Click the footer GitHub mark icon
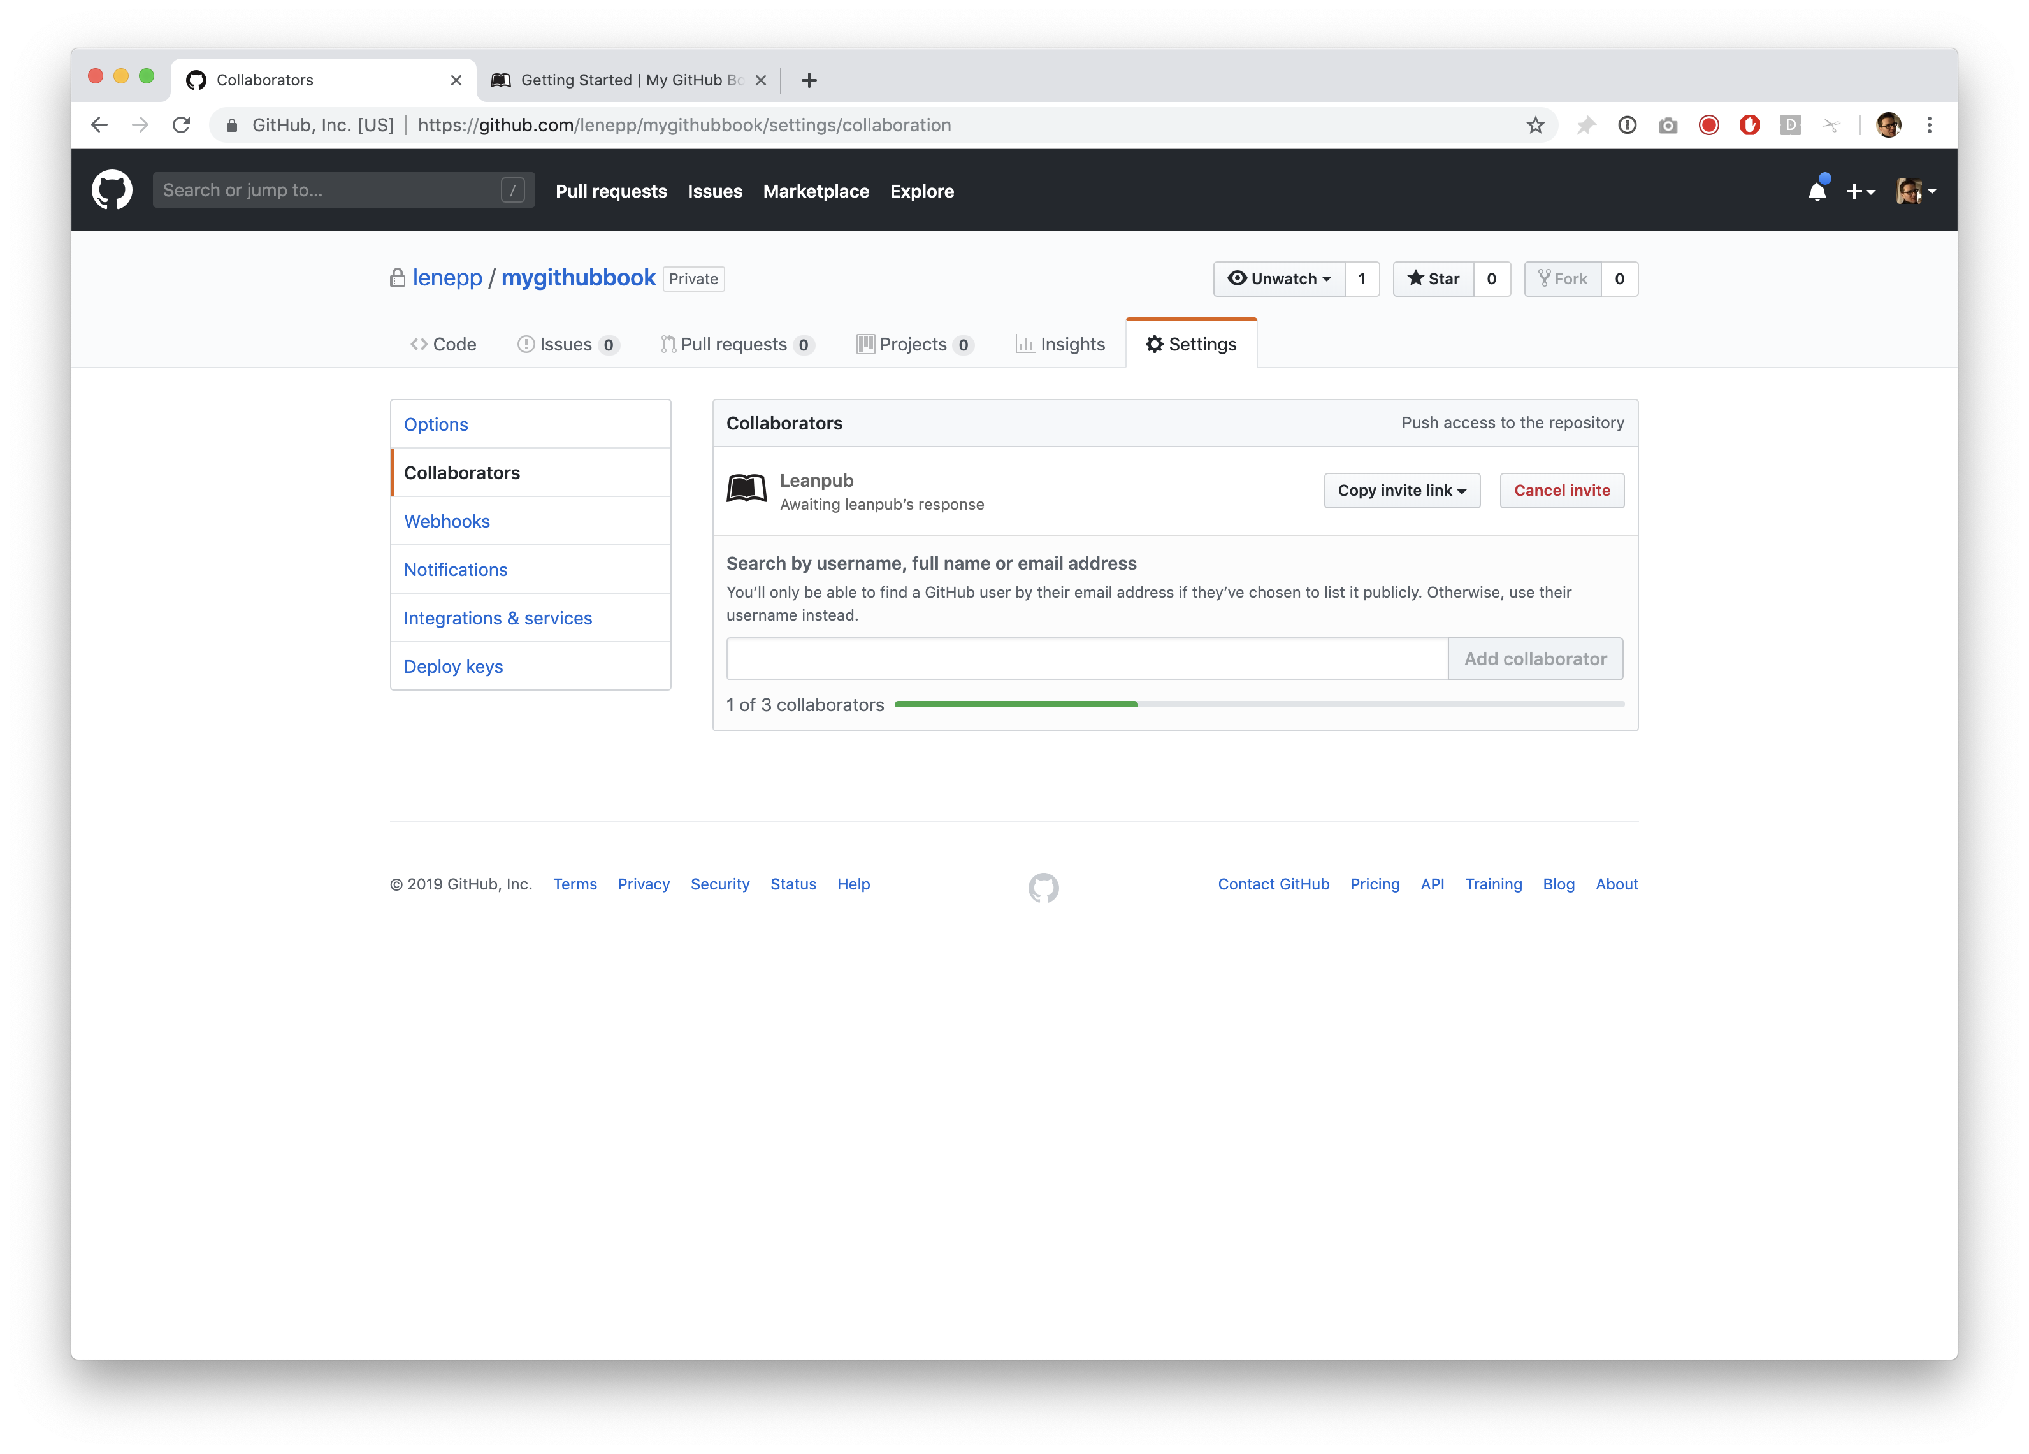Image resolution: width=2029 pixels, height=1454 pixels. point(1043,887)
